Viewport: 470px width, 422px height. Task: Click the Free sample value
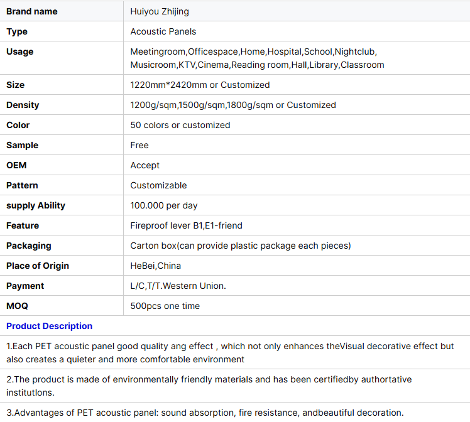tap(139, 145)
